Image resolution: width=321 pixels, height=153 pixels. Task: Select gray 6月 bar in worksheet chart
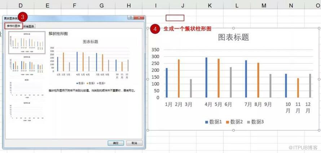(231, 82)
